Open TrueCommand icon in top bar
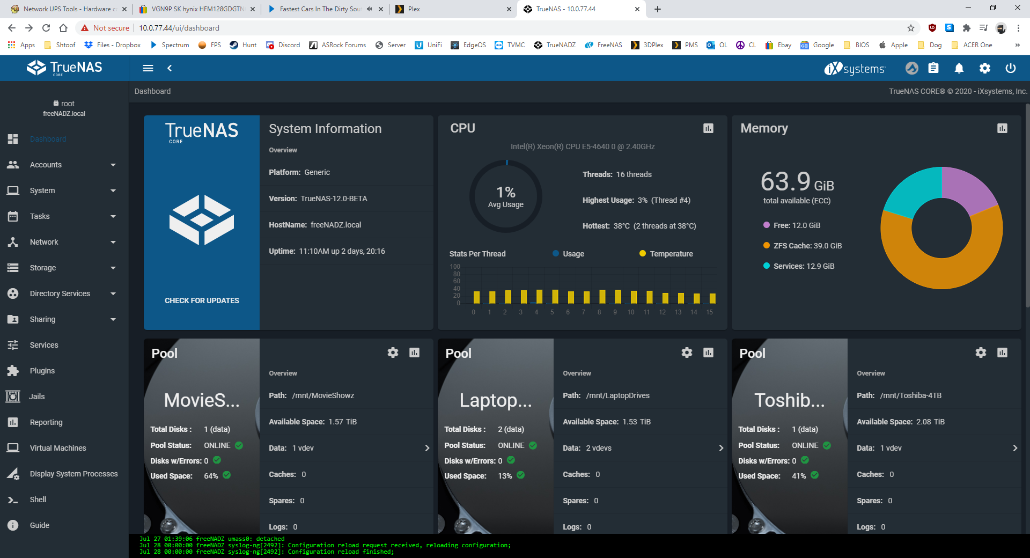 point(912,68)
